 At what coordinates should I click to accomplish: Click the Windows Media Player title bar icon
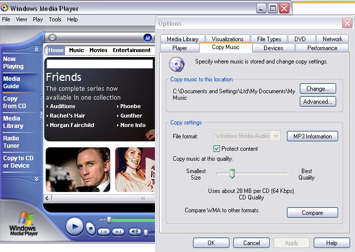(4, 8)
